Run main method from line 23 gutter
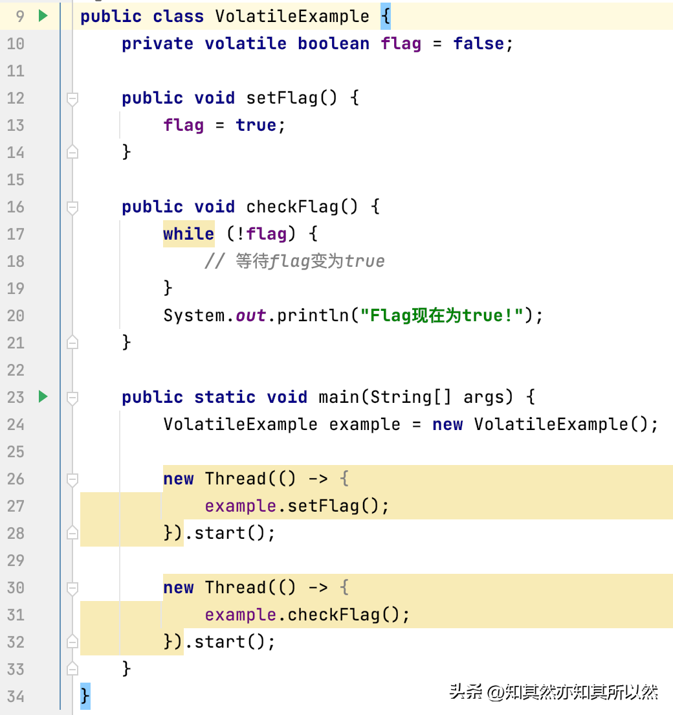Viewport: 673px width, 715px height. 43,397
